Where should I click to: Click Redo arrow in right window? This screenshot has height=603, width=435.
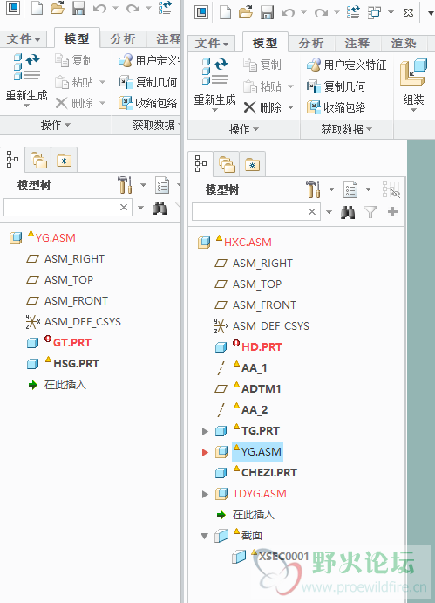click(x=322, y=13)
